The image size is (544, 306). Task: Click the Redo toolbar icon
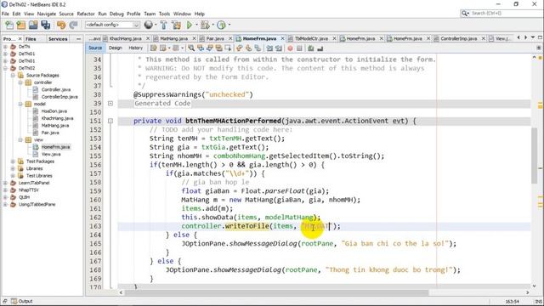click(73, 25)
